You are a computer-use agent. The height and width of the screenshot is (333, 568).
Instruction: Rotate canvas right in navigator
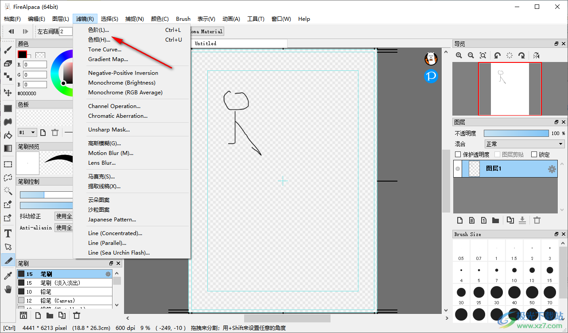pos(521,55)
